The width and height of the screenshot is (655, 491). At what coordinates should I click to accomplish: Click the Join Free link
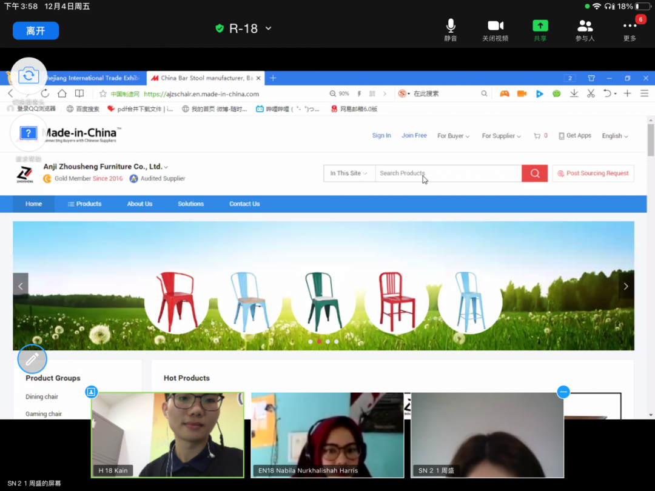(414, 136)
